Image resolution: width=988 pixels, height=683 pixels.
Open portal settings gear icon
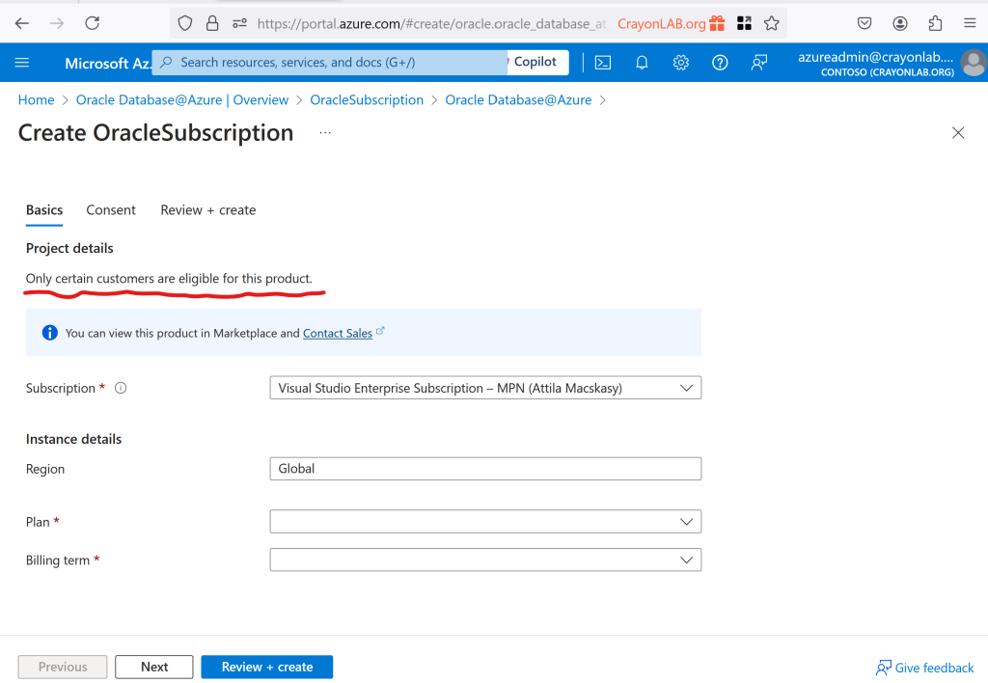(681, 63)
